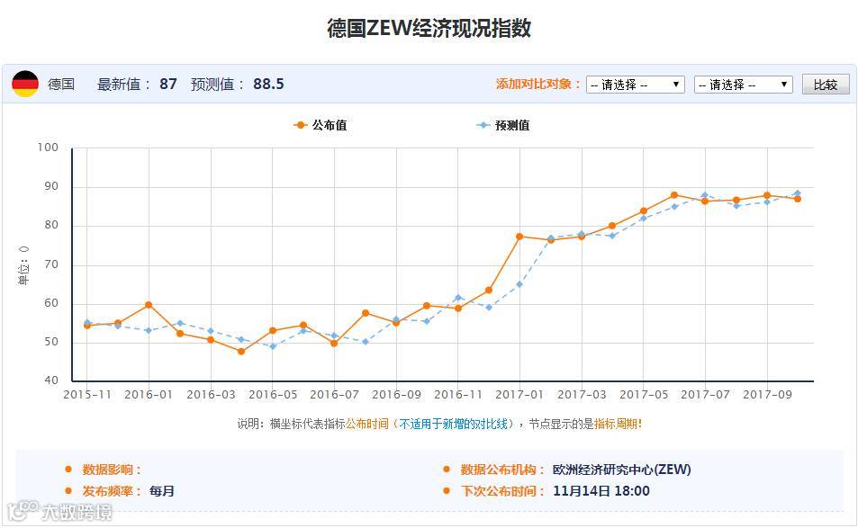
Task: Select the 2017-01 forecast value point
Action: [519, 284]
